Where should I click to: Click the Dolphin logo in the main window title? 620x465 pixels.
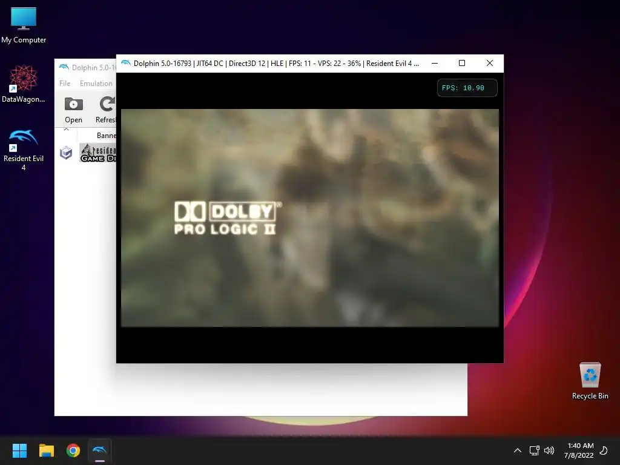click(x=64, y=67)
